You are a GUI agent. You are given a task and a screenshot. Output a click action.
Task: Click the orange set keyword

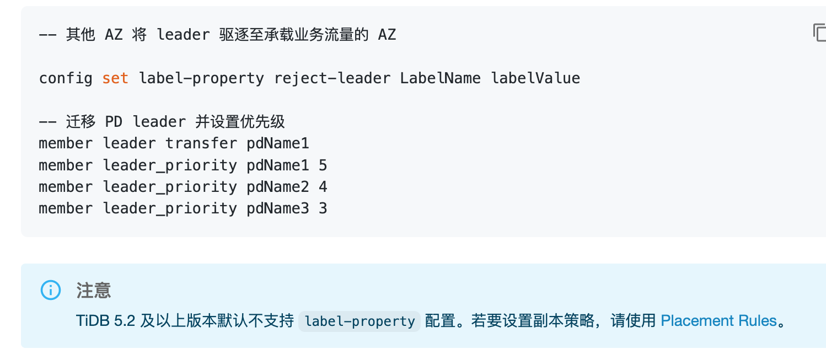pyautogui.click(x=115, y=78)
